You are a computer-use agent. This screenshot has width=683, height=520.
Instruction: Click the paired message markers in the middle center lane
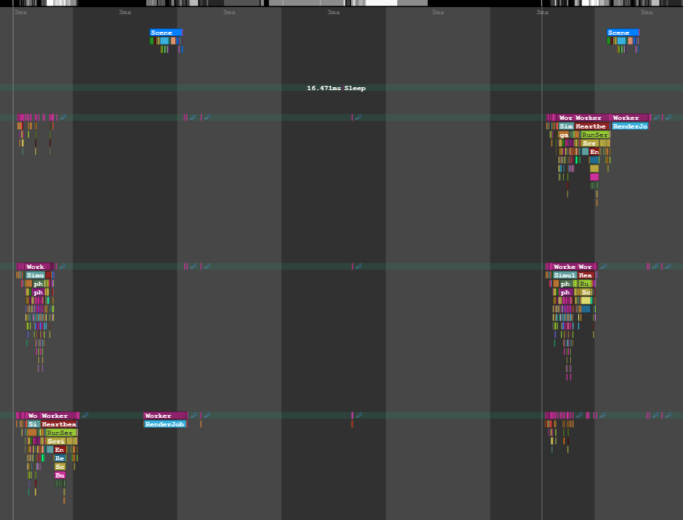pyautogui.click(x=193, y=266)
